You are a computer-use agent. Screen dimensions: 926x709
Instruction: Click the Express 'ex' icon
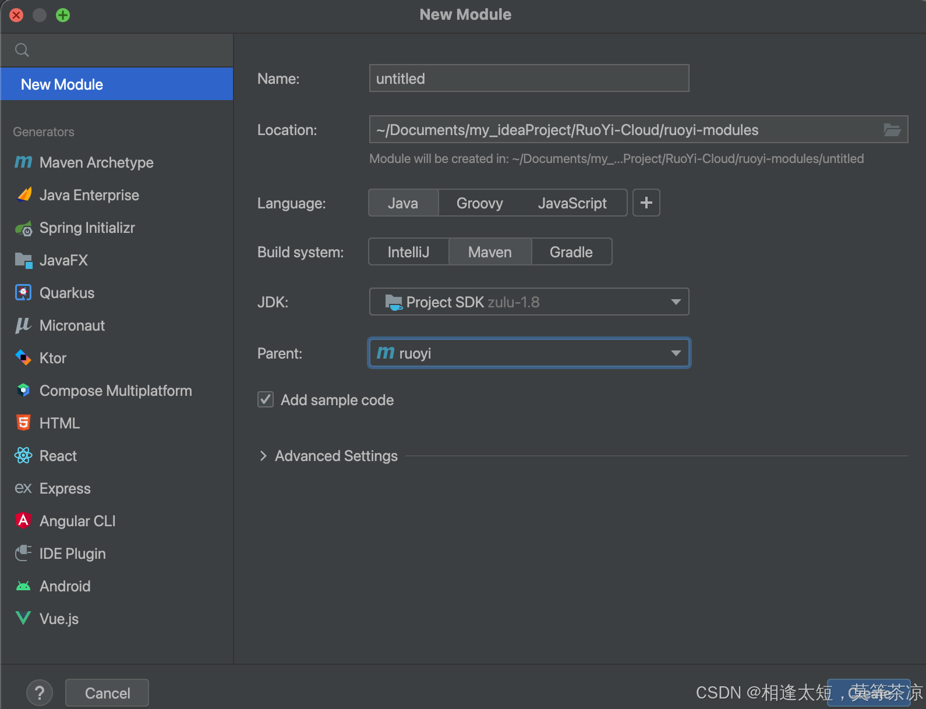(23, 488)
